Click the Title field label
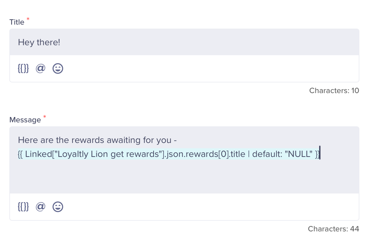 pos(17,22)
